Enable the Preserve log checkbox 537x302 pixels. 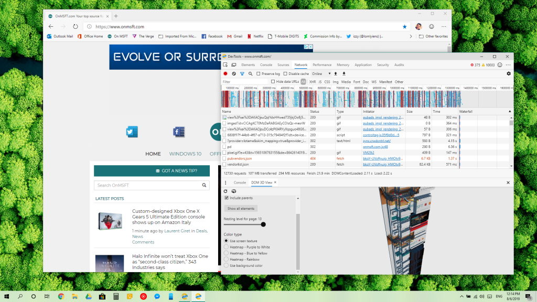tap(259, 74)
